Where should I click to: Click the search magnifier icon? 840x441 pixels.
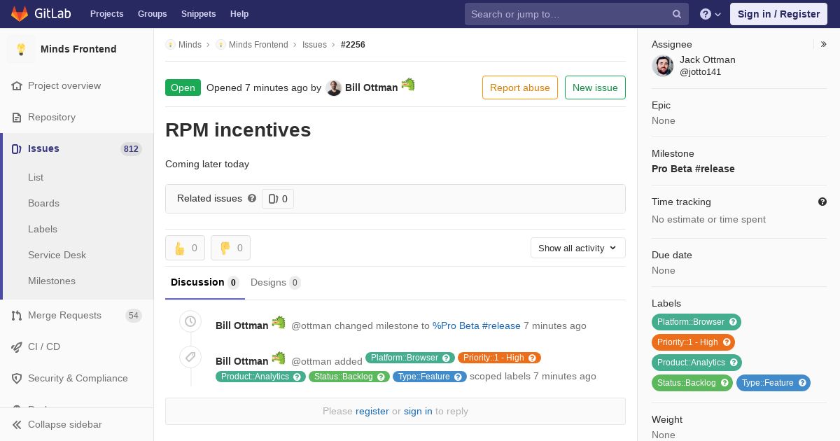tap(677, 14)
